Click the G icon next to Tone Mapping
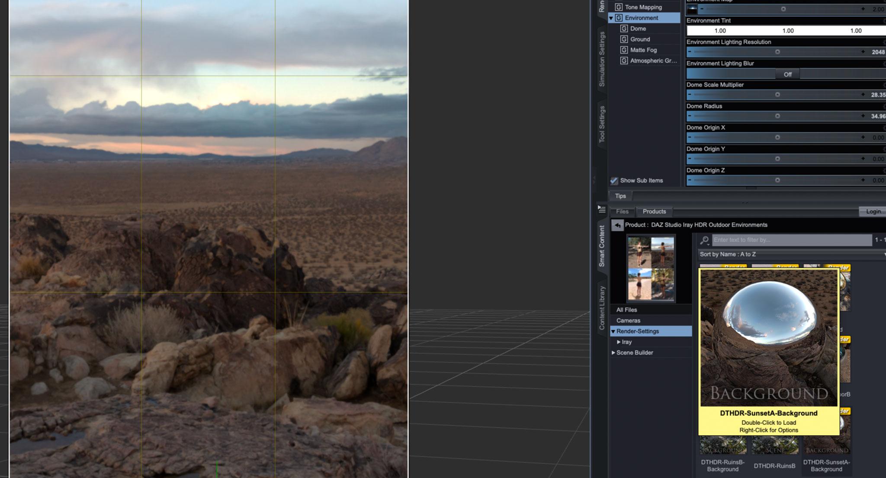 pos(619,7)
